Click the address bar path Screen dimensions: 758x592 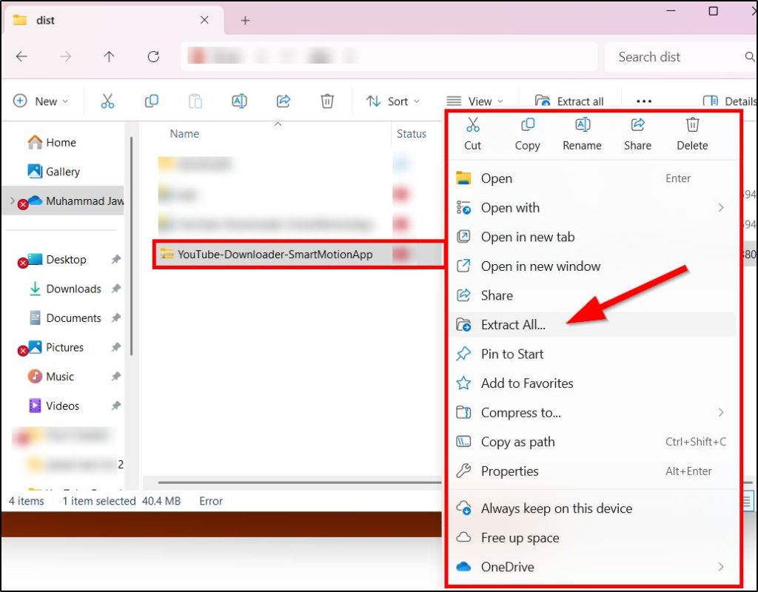point(389,57)
